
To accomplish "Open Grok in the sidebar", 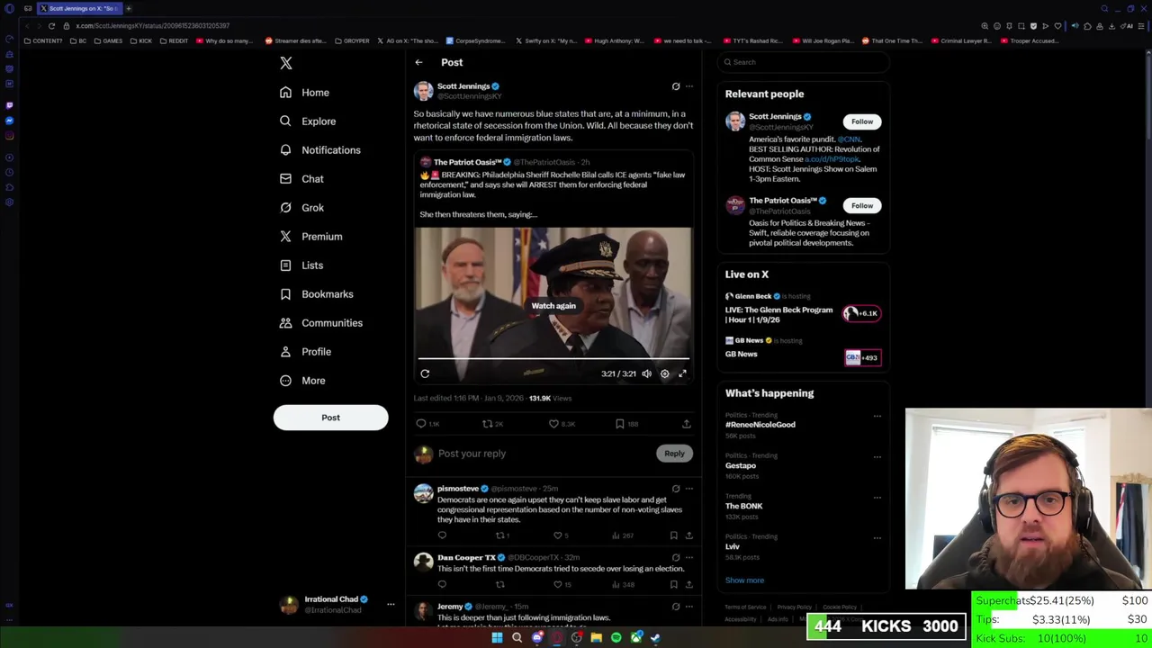I will tap(301, 208).
